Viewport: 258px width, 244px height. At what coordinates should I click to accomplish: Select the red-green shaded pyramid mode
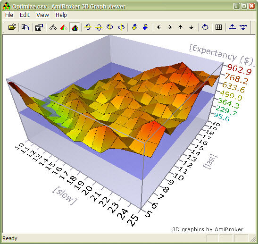point(64,27)
